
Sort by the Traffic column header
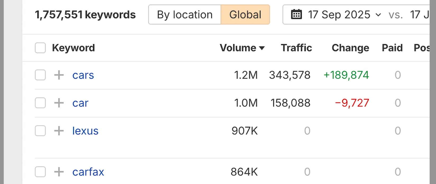click(296, 48)
